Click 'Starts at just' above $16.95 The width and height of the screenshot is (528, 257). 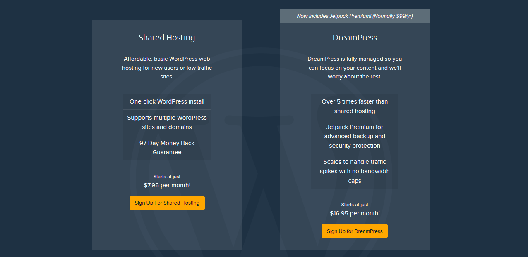pyautogui.click(x=355, y=205)
